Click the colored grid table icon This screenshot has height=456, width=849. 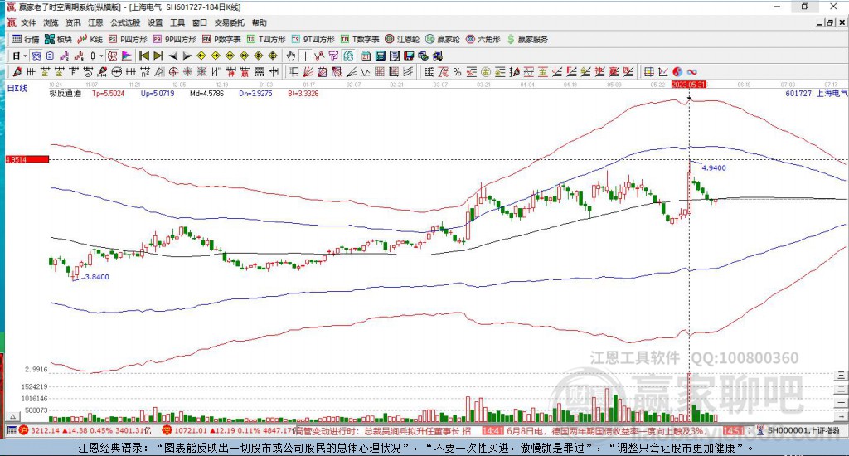point(648,71)
